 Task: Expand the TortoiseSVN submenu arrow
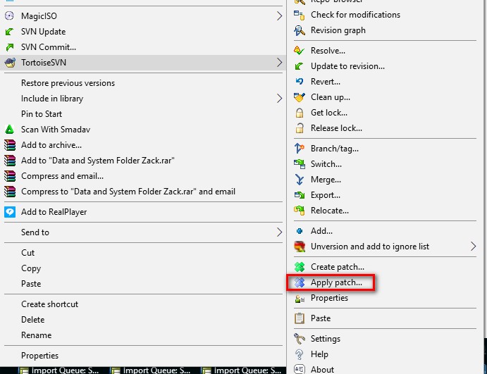point(279,63)
